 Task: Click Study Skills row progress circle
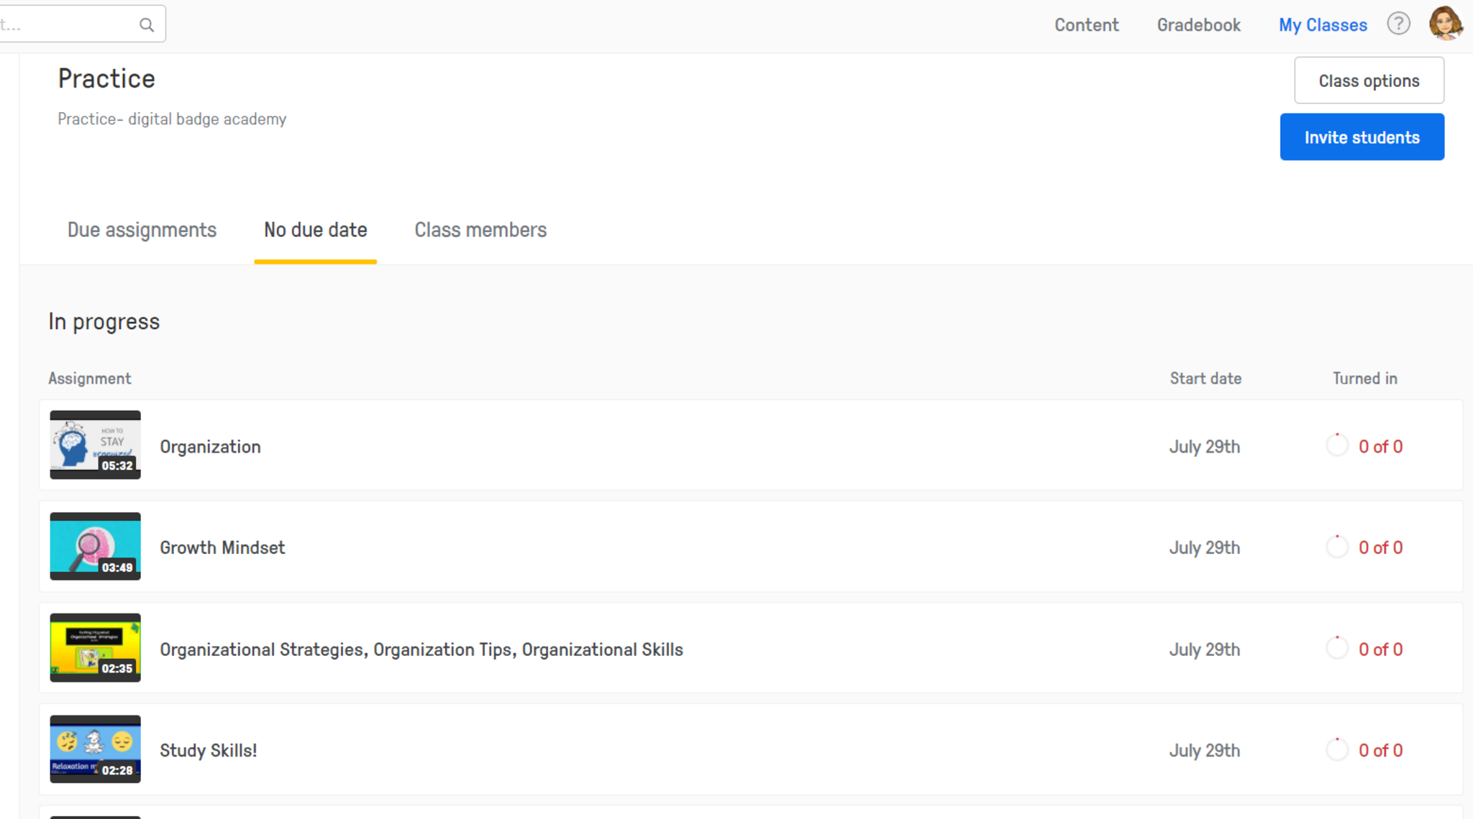coord(1337,749)
